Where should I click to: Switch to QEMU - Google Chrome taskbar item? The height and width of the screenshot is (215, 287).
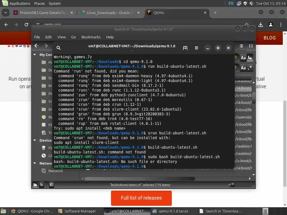pos(32,211)
